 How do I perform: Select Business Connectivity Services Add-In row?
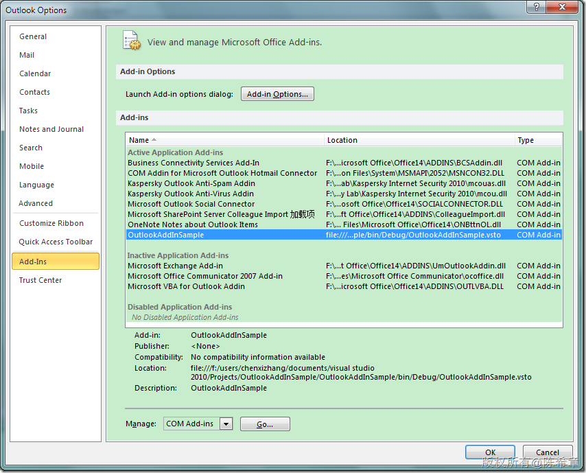[x=344, y=163]
